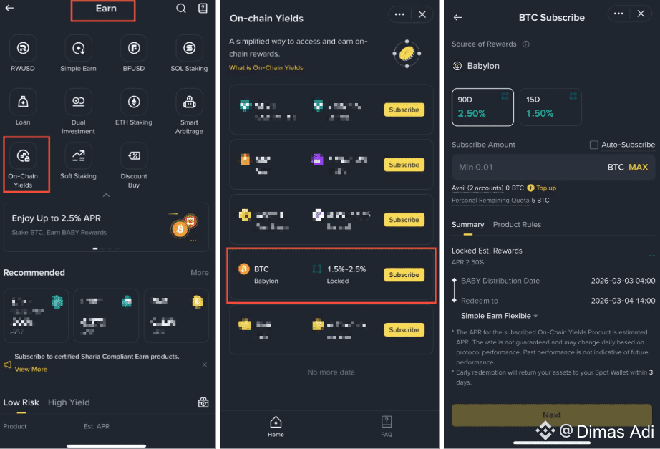
Task: Open the SOL Staking icon
Action: pyautogui.click(x=189, y=48)
